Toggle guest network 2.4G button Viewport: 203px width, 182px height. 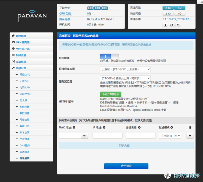tap(168, 14)
